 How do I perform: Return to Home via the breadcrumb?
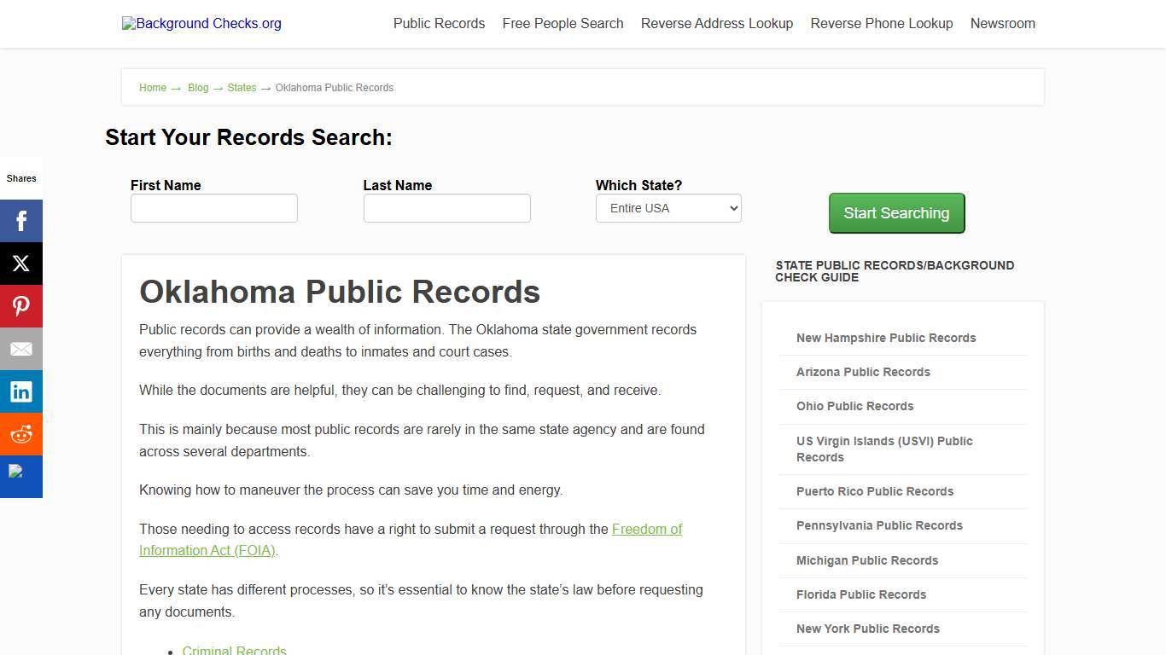(153, 87)
